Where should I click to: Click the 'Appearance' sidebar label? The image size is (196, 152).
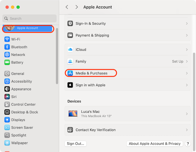pos(21,89)
